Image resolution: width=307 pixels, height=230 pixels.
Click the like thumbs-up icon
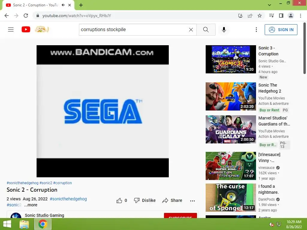119,200
